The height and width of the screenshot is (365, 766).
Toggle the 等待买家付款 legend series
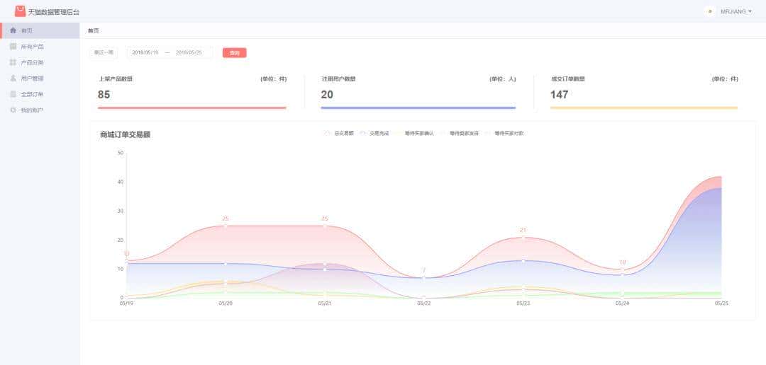point(504,133)
